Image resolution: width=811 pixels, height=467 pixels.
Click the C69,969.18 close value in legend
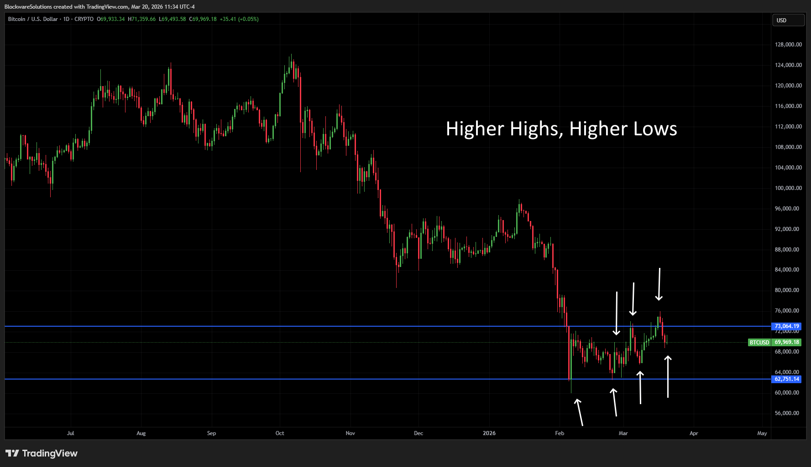(203, 19)
